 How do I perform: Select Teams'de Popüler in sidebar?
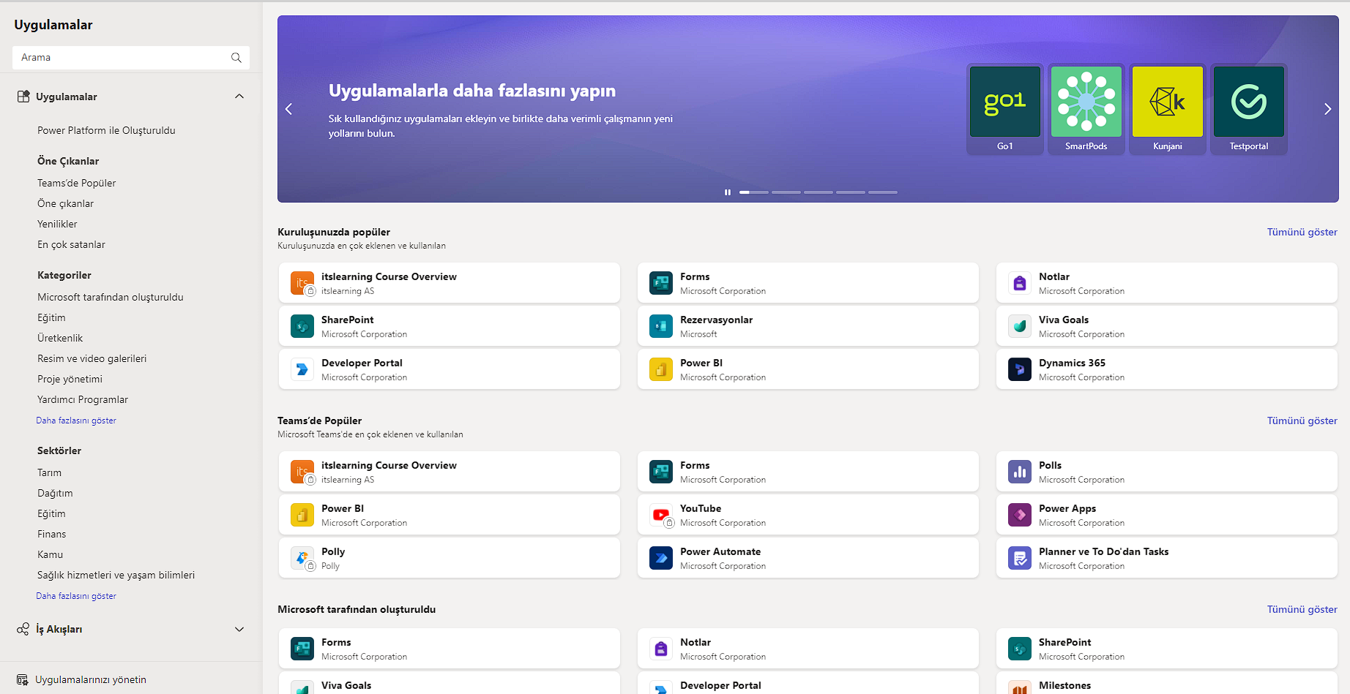77,183
